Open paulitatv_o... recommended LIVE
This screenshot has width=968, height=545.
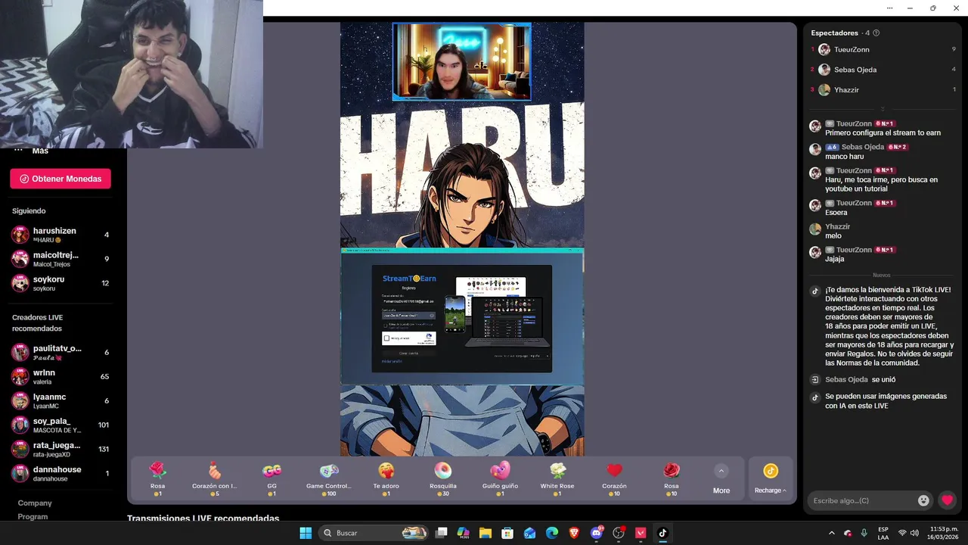(60, 353)
